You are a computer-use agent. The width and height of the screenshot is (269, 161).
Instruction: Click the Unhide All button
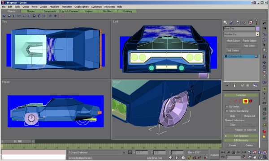[x=249, y=116]
